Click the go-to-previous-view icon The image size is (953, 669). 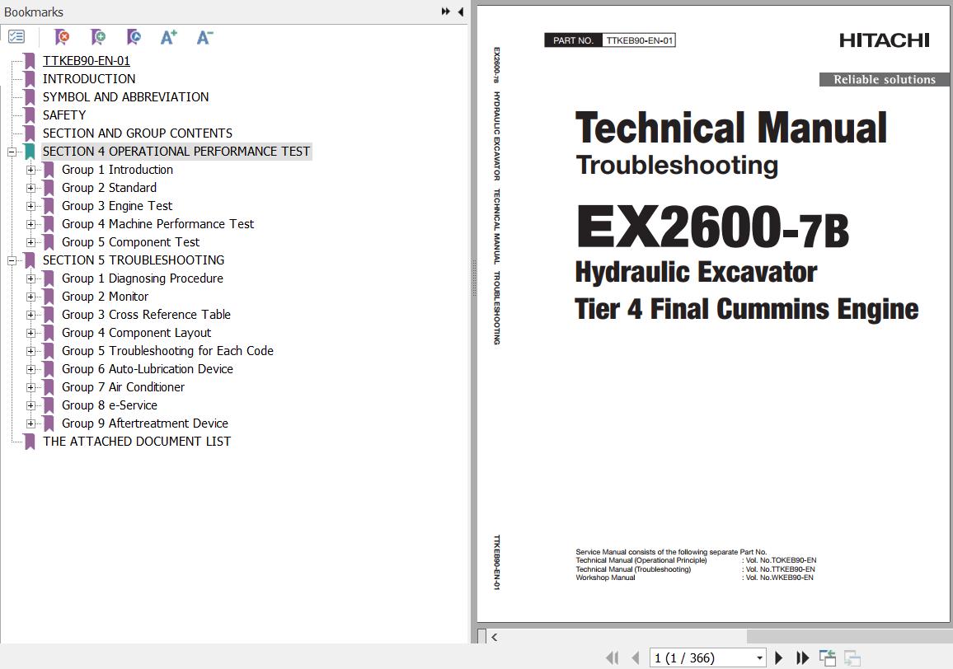pyautogui.click(x=827, y=657)
